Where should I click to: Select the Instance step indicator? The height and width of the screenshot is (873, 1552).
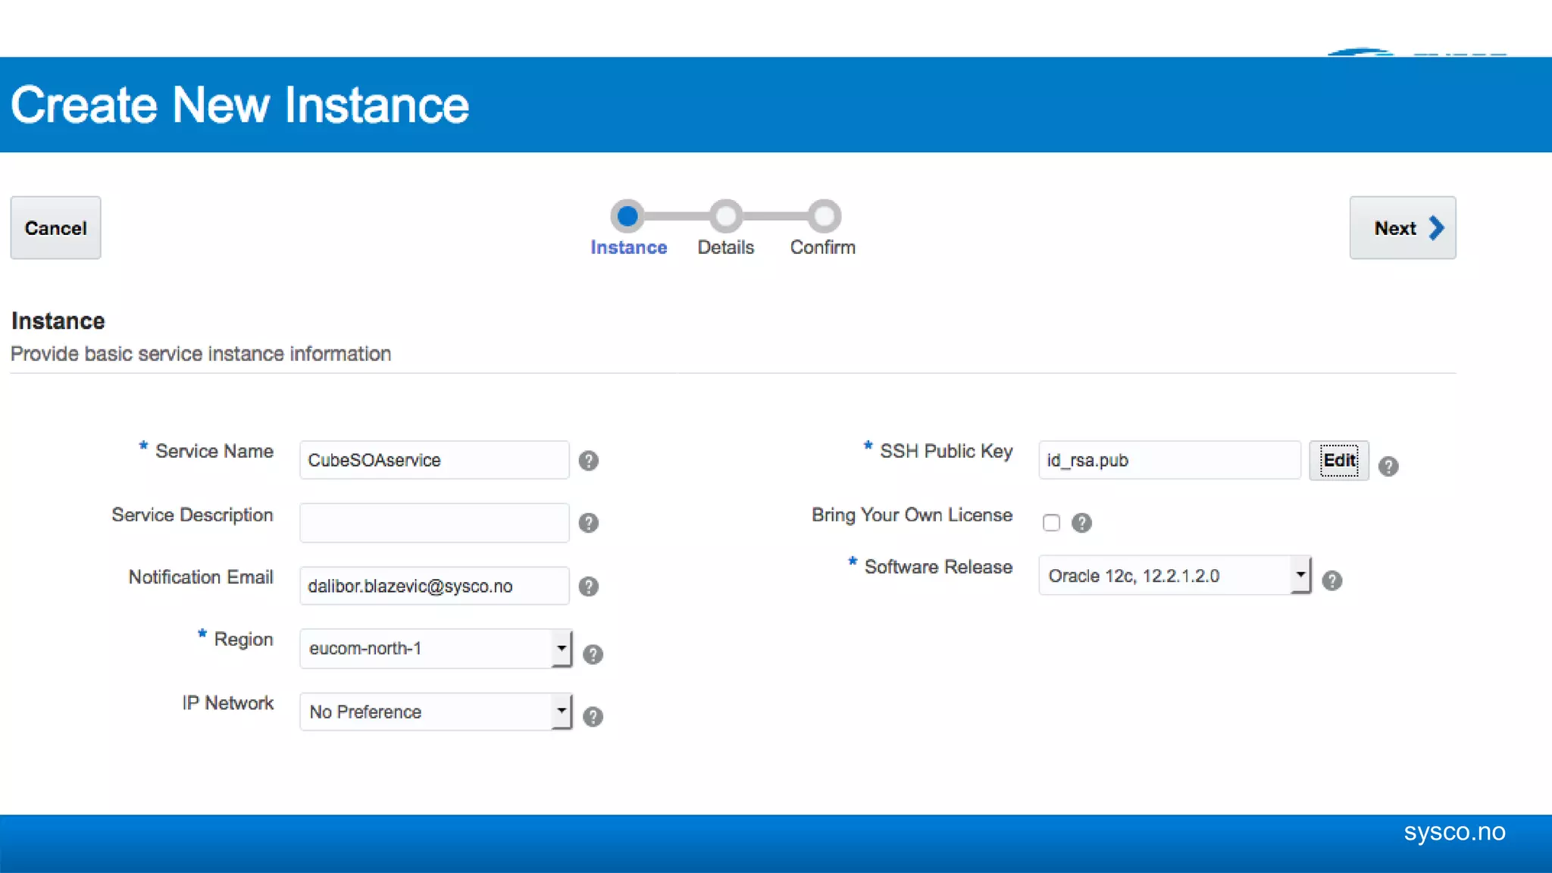click(x=627, y=217)
